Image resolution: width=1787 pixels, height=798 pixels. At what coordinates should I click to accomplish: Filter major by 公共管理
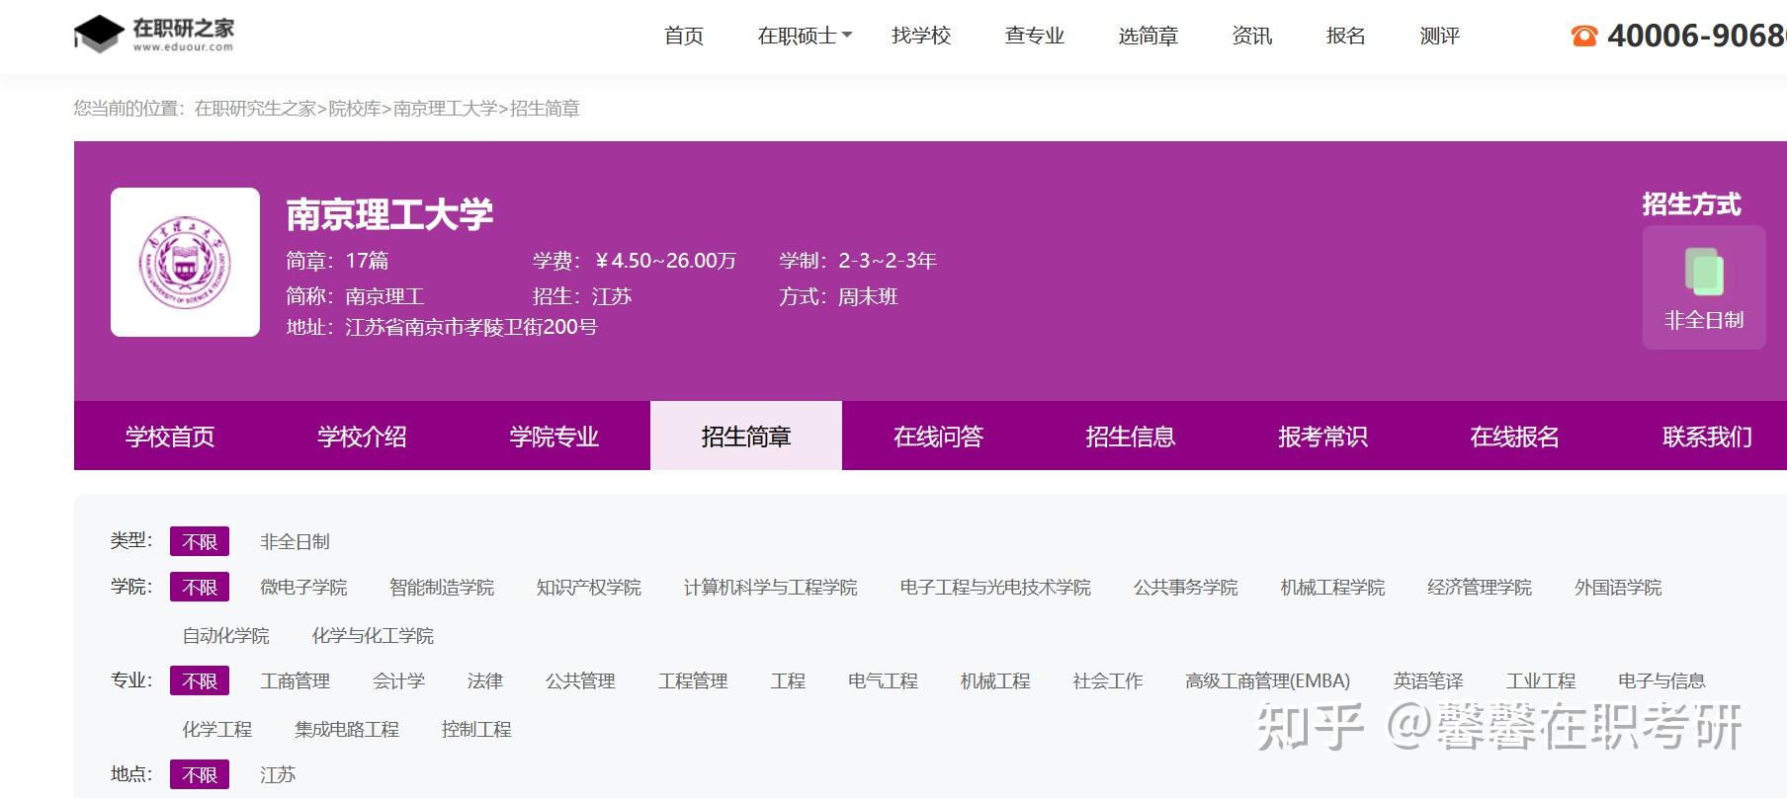click(580, 680)
